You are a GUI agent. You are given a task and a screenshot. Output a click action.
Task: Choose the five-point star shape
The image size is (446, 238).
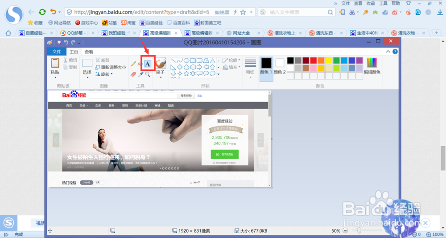click(186, 74)
